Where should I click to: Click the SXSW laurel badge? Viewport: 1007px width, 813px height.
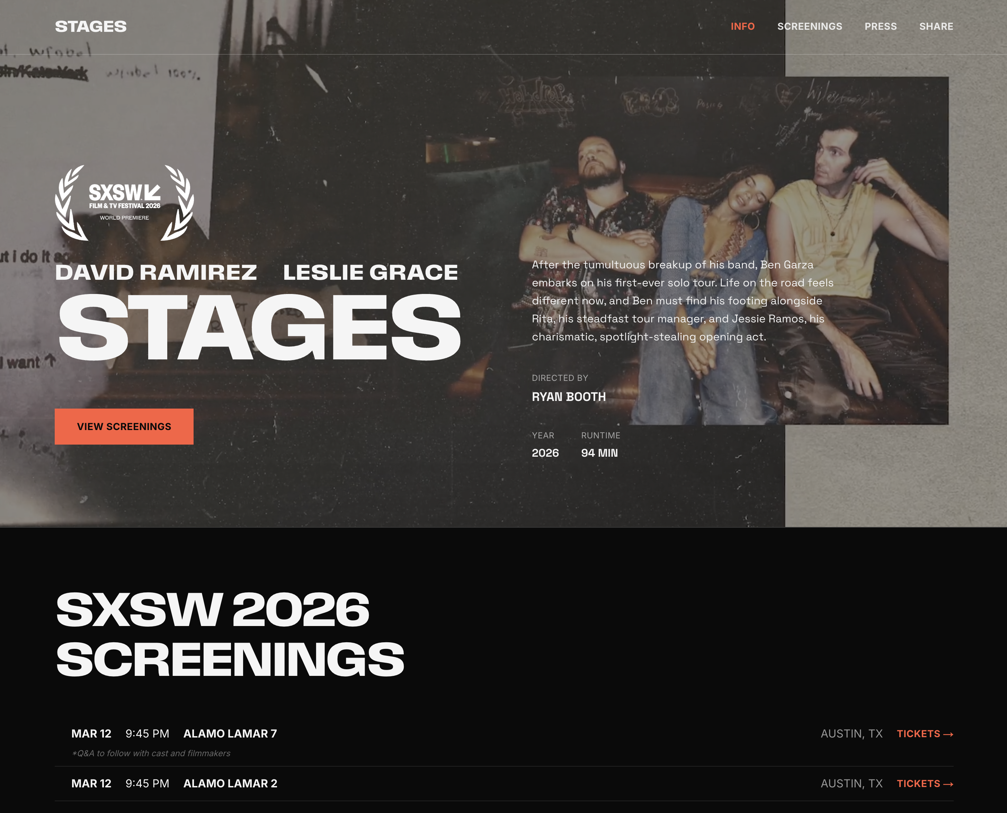(x=124, y=202)
